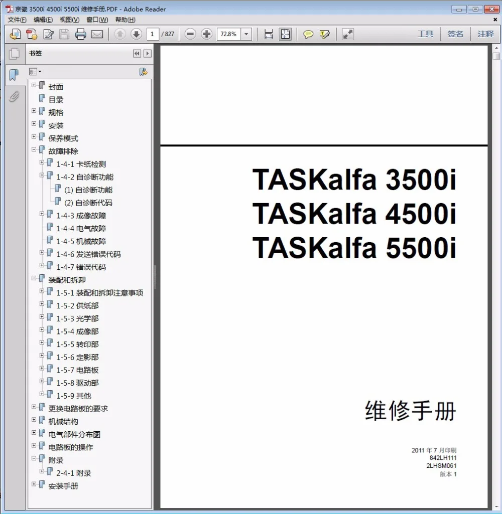502x514 pixels.
Task: Open the 窗口(W) menu
Action: point(97,20)
